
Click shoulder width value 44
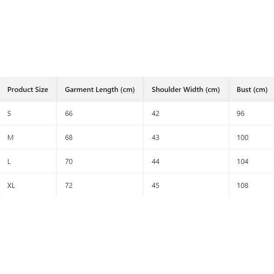click(x=156, y=162)
